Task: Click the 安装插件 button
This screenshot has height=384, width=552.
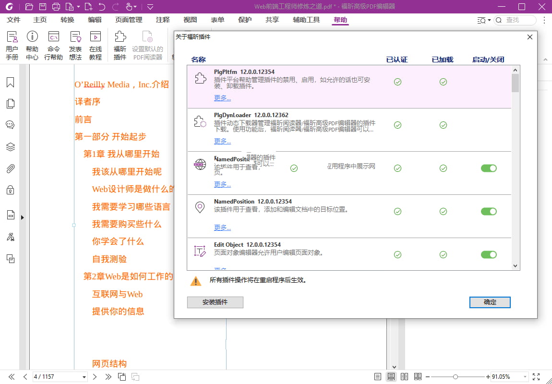Action: pos(215,302)
